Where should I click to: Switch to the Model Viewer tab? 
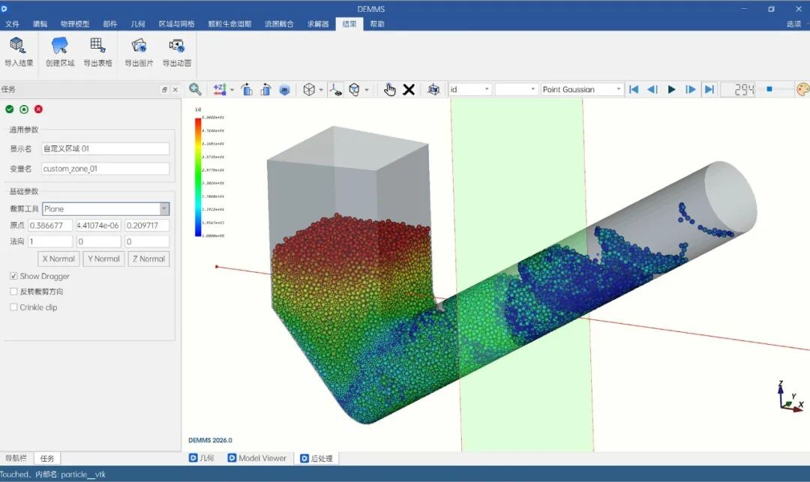(256, 458)
